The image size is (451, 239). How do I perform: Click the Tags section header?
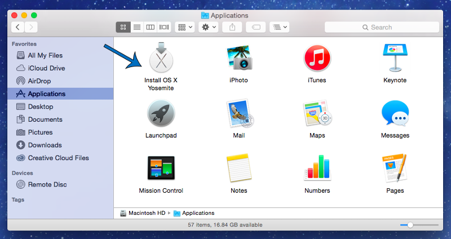point(18,200)
